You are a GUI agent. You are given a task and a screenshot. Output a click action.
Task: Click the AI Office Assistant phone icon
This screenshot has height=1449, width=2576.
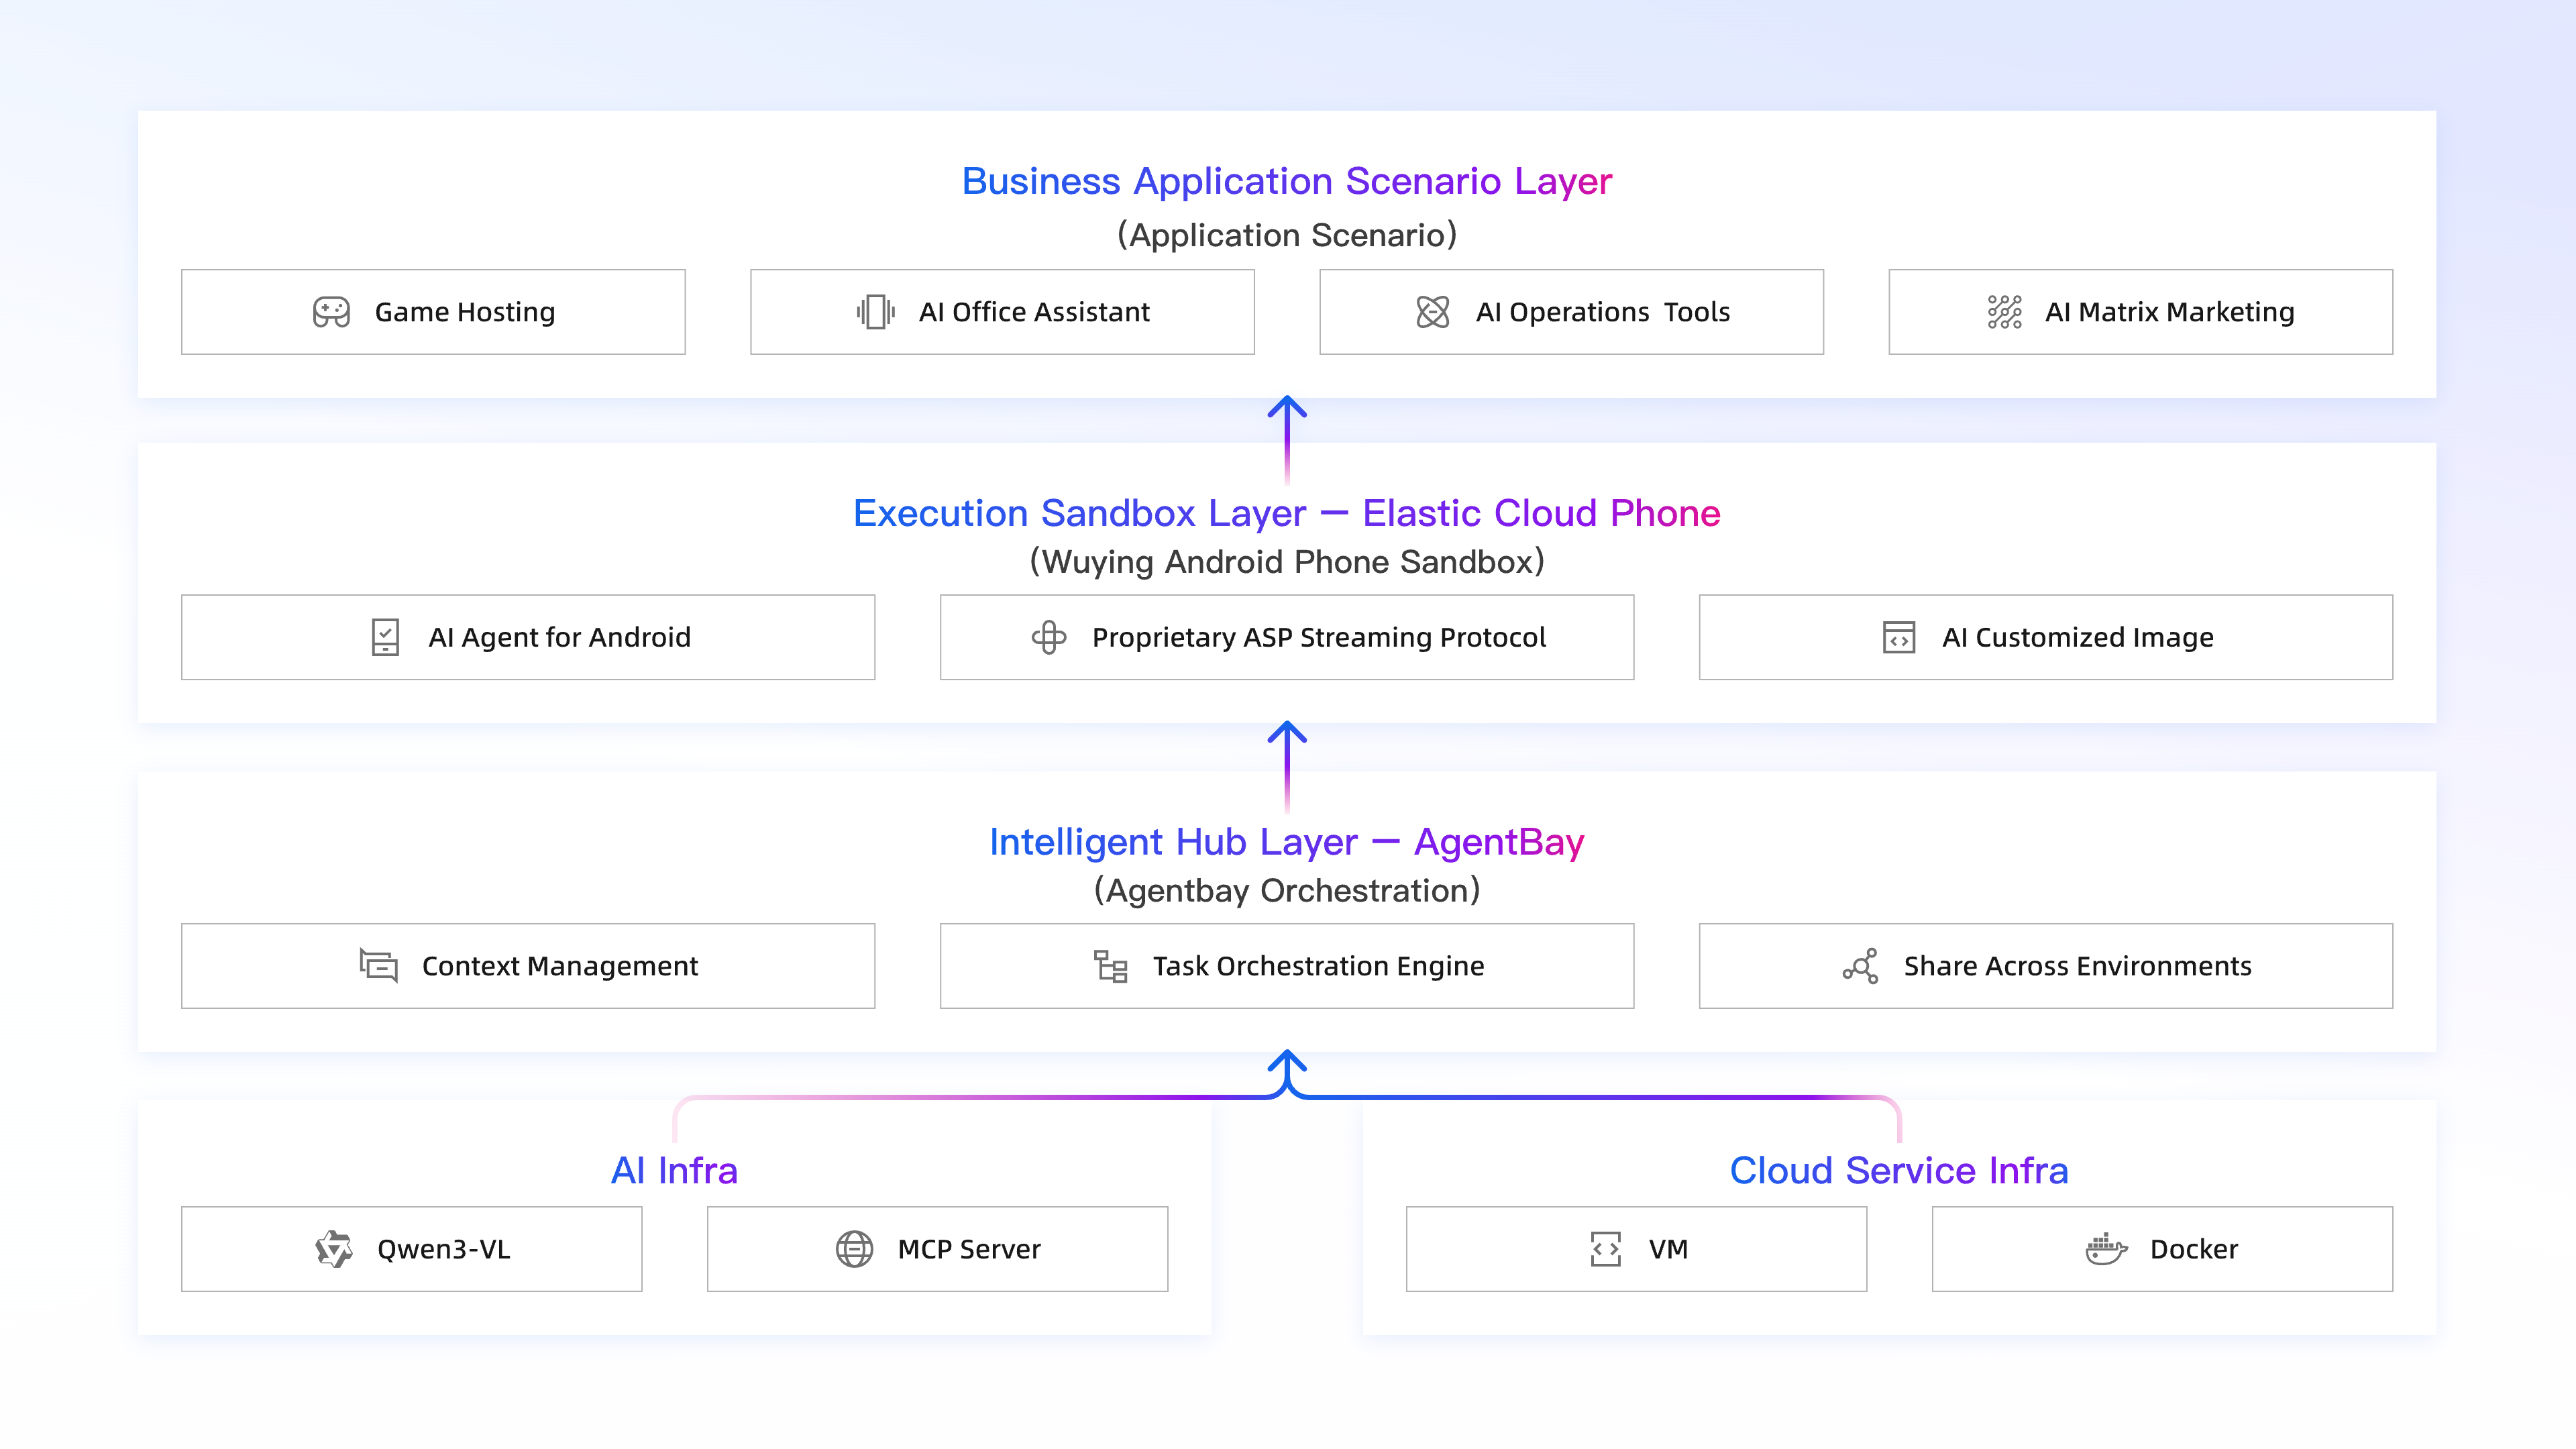pyautogui.click(x=875, y=312)
